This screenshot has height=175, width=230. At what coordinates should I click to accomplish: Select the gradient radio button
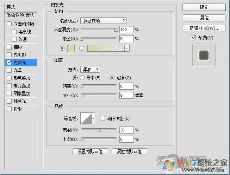pyautogui.click(x=82, y=48)
